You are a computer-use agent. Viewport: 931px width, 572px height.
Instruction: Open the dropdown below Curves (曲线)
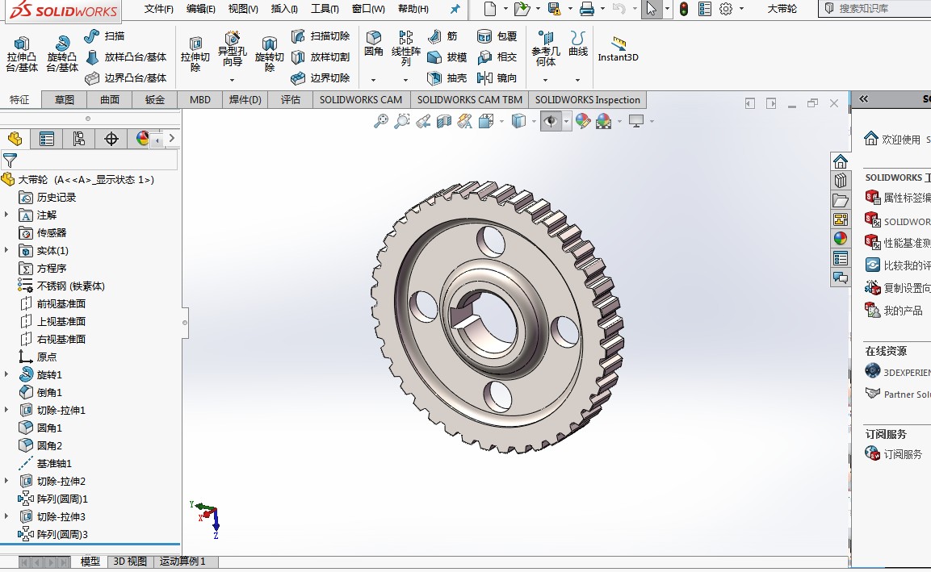577,80
